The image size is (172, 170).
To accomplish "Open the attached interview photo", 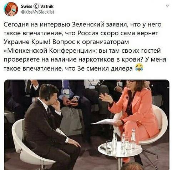I will [87, 125].
